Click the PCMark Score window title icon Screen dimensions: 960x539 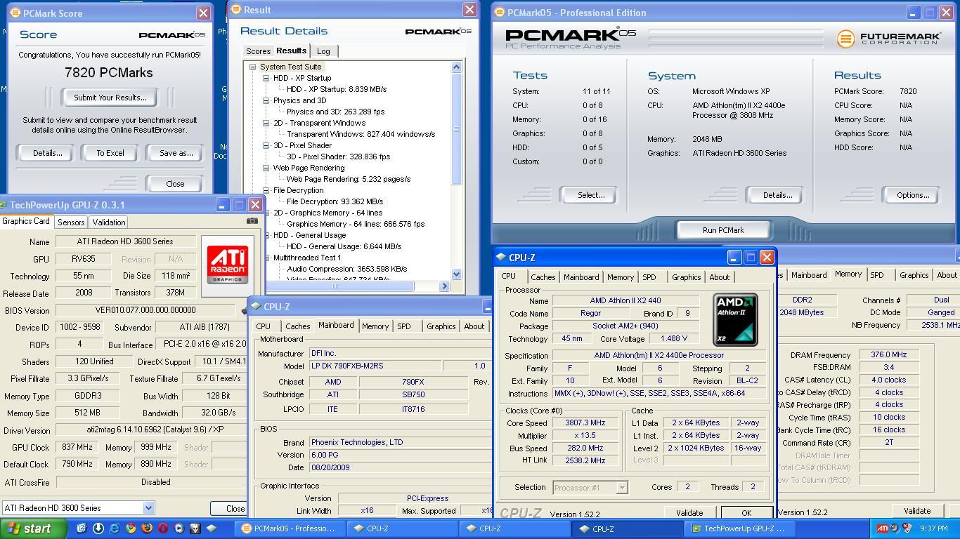[15, 13]
